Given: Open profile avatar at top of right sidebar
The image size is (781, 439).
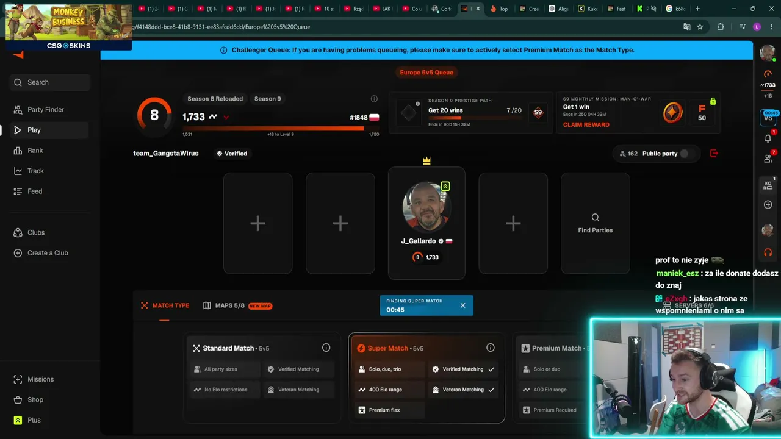Looking at the screenshot, I should 768,53.
